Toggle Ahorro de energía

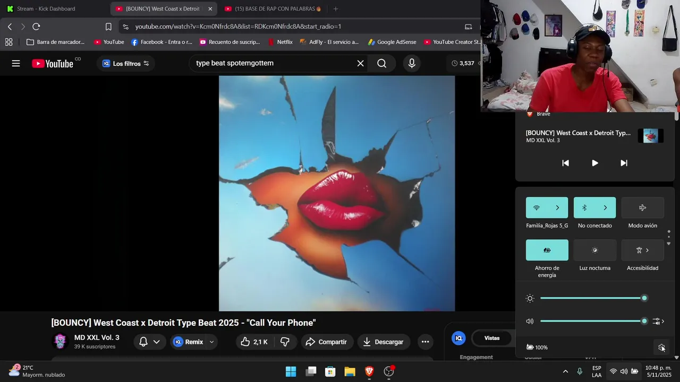click(547, 250)
